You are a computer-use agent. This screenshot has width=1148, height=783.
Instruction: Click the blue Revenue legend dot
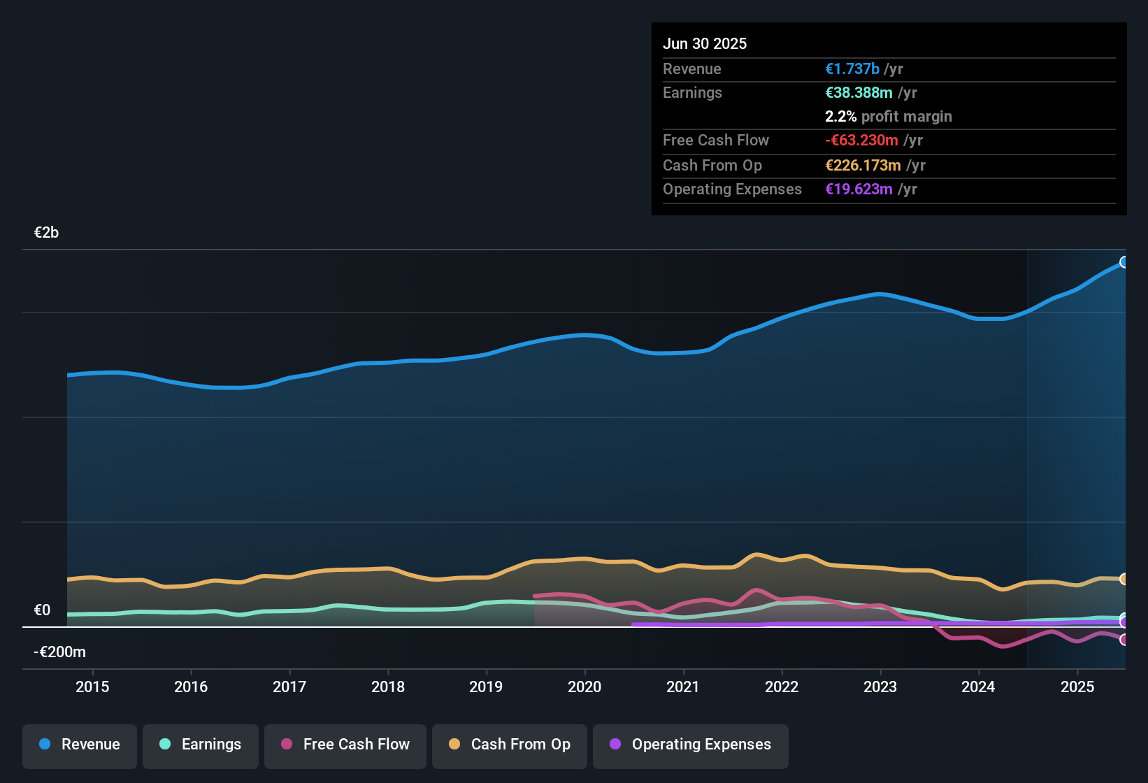45,745
